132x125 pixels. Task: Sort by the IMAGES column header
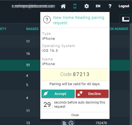[32, 29]
